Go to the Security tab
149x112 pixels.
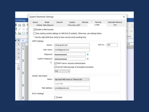(x=98, y=22)
